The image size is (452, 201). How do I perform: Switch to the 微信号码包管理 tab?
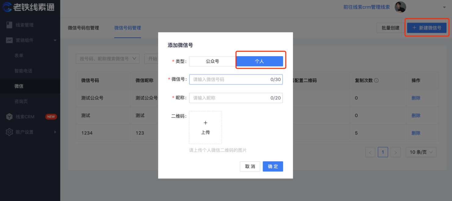[83, 28]
